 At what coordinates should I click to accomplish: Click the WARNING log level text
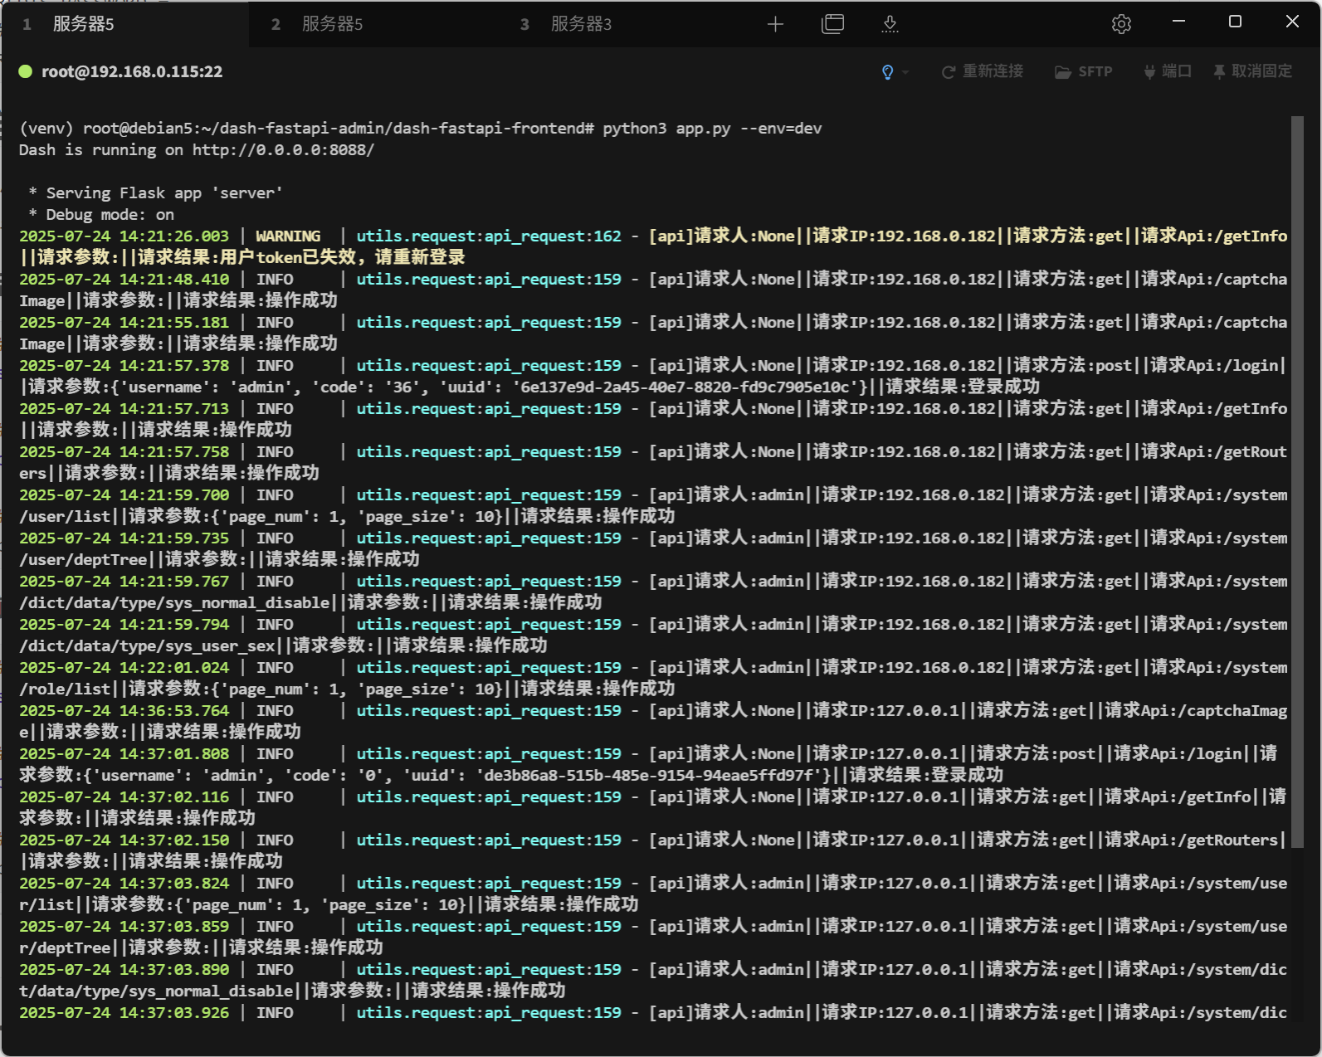(x=288, y=236)
